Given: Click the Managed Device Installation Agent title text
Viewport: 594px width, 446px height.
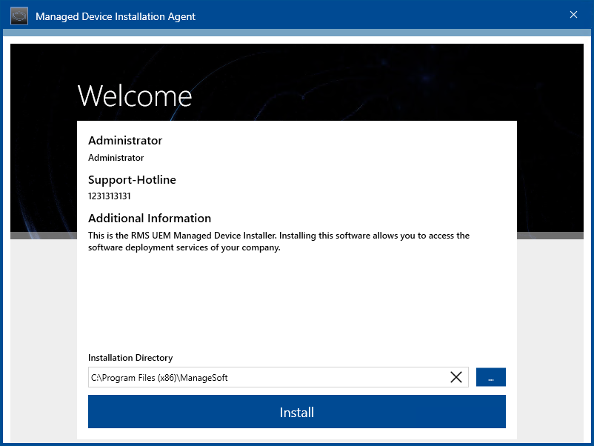Looking at the screenshot, I should [116, 16].
